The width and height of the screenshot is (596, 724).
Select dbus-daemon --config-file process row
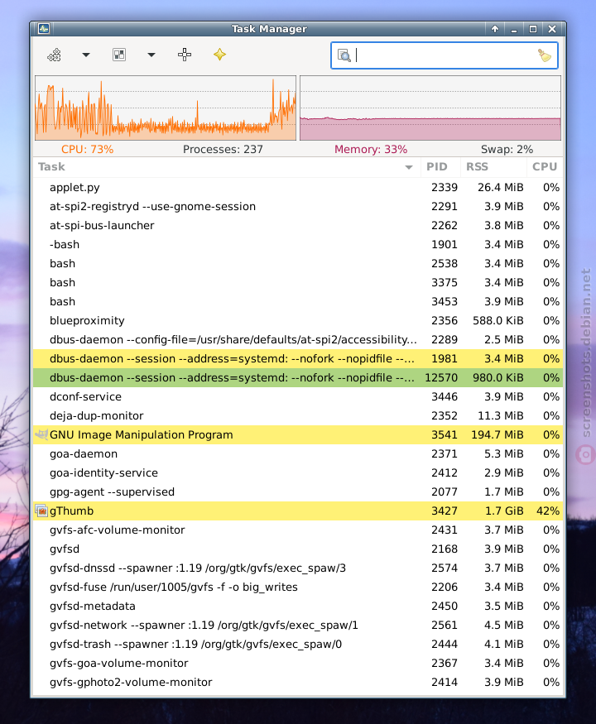pyautogui.click(x=298, y=339)
